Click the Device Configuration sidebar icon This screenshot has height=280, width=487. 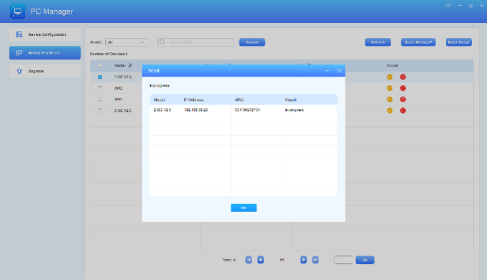tap(19, 34)
